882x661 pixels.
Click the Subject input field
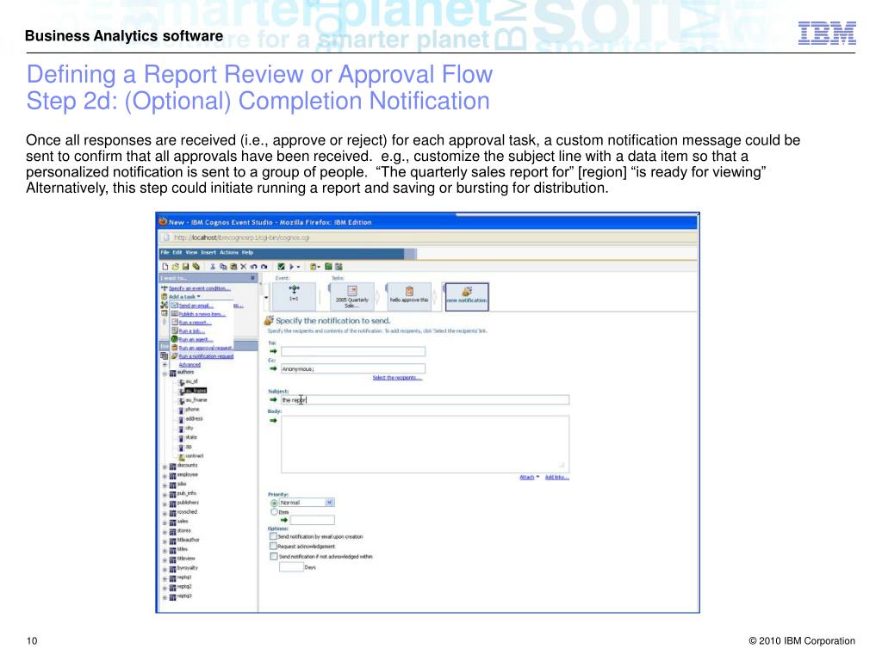425,399
